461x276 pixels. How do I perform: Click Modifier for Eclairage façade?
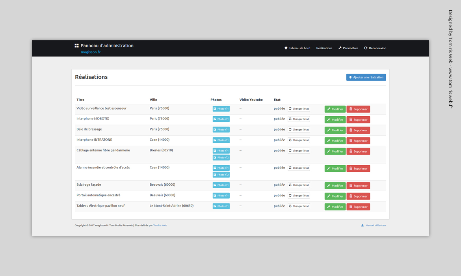[x=335, y=186]
